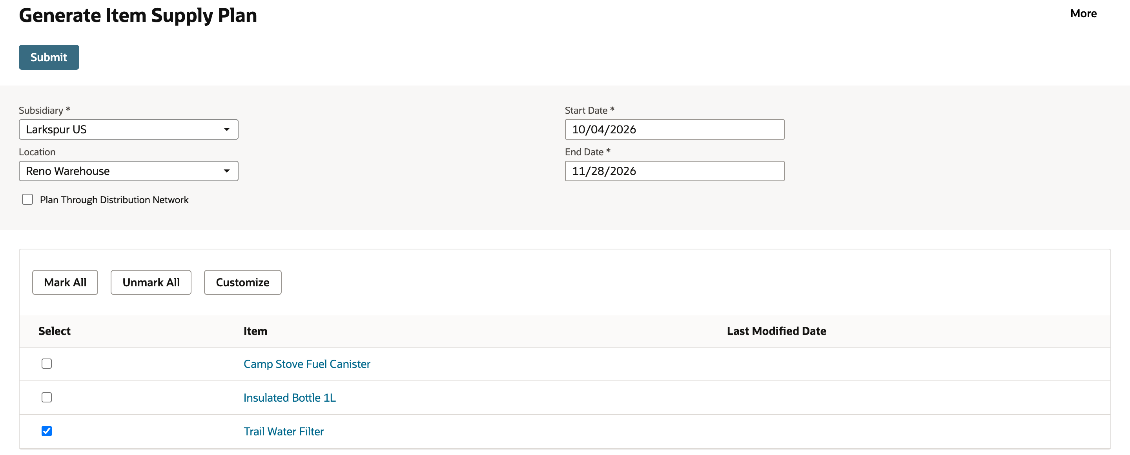Click the End Date label

[x=587, y=152]
